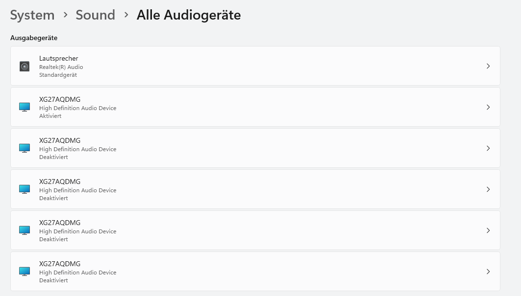Navigate to Sound in the breadcrumb
Image resolution: width=521 pixels, height=296 pixels.
(95, 15)
